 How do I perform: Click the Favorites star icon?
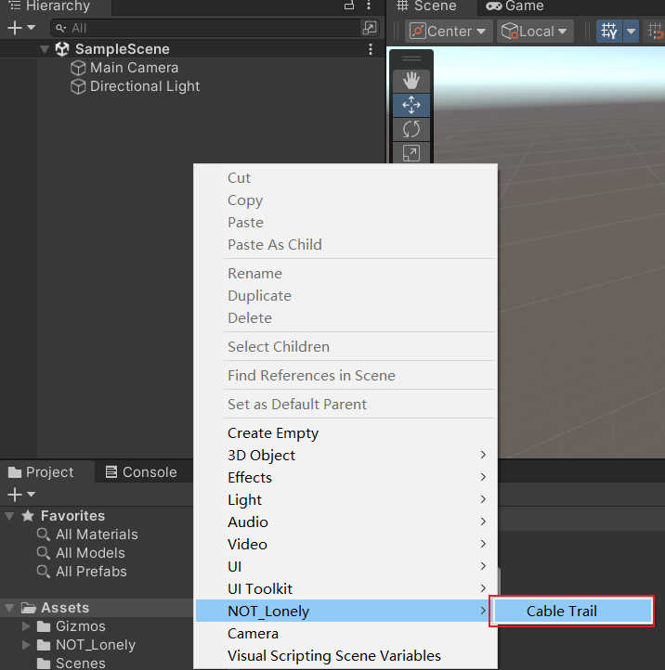(28, 516)
